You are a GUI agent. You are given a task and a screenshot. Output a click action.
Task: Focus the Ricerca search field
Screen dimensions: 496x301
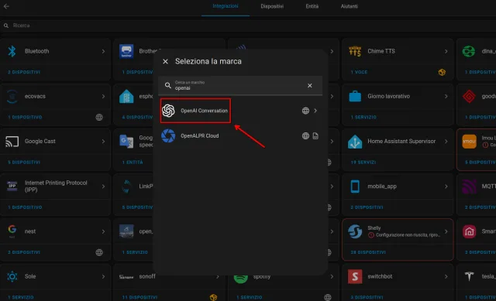coord(248,26)
